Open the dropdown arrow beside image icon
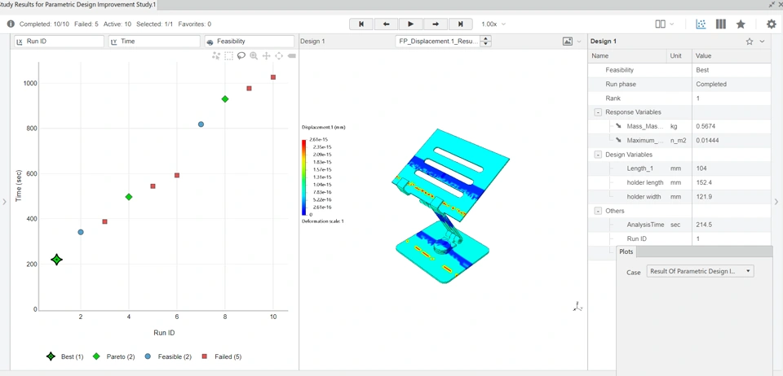The image size is (783, 376). 579,42
